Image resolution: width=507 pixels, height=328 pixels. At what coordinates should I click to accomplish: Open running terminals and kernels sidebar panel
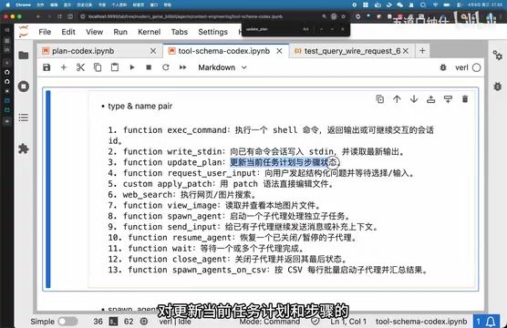point(24,87)
